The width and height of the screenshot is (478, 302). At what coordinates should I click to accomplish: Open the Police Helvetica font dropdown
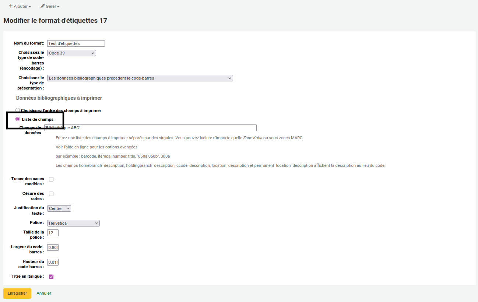[73, 223]
